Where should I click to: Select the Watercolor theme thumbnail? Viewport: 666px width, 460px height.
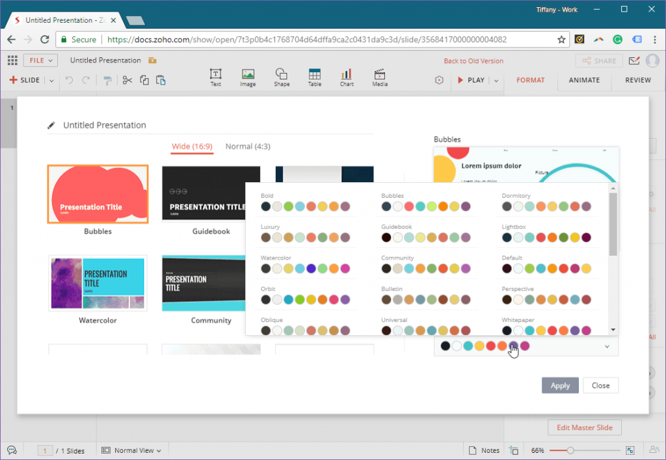point(98,283)
